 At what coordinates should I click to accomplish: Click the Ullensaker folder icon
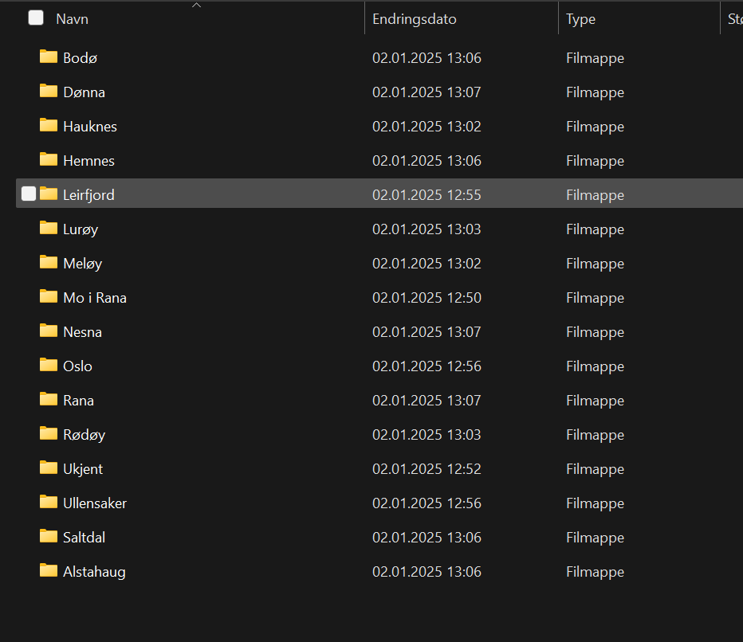tap(49, 502)
